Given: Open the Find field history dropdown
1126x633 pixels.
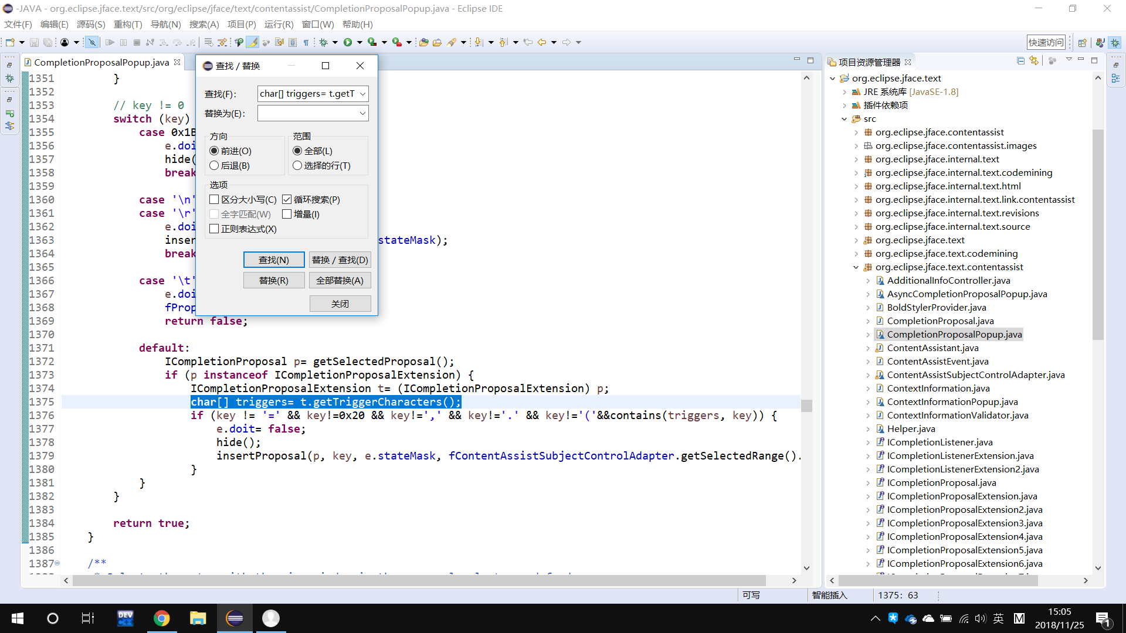Looking at the screenshot, I should tap(362, 94).
